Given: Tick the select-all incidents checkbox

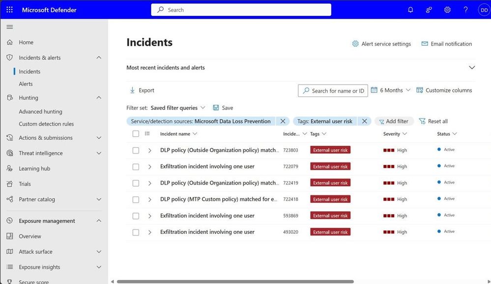Looking at the screenshot, I should click(x=136, y=134).
